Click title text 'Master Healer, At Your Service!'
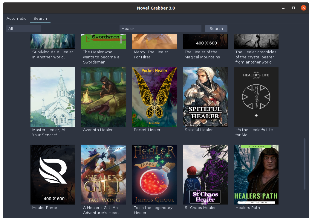Image resolution: width=312 pixels, height=221 pixels. [49, 132]
